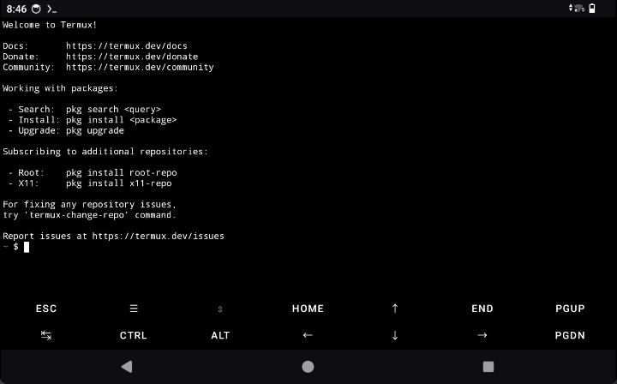Toggle the CTRL modifier key
Viewport: 617px width, 384px height.
(x=134, y=335)
